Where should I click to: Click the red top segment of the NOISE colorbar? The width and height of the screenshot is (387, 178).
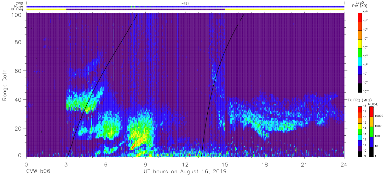tap(371, 112)
